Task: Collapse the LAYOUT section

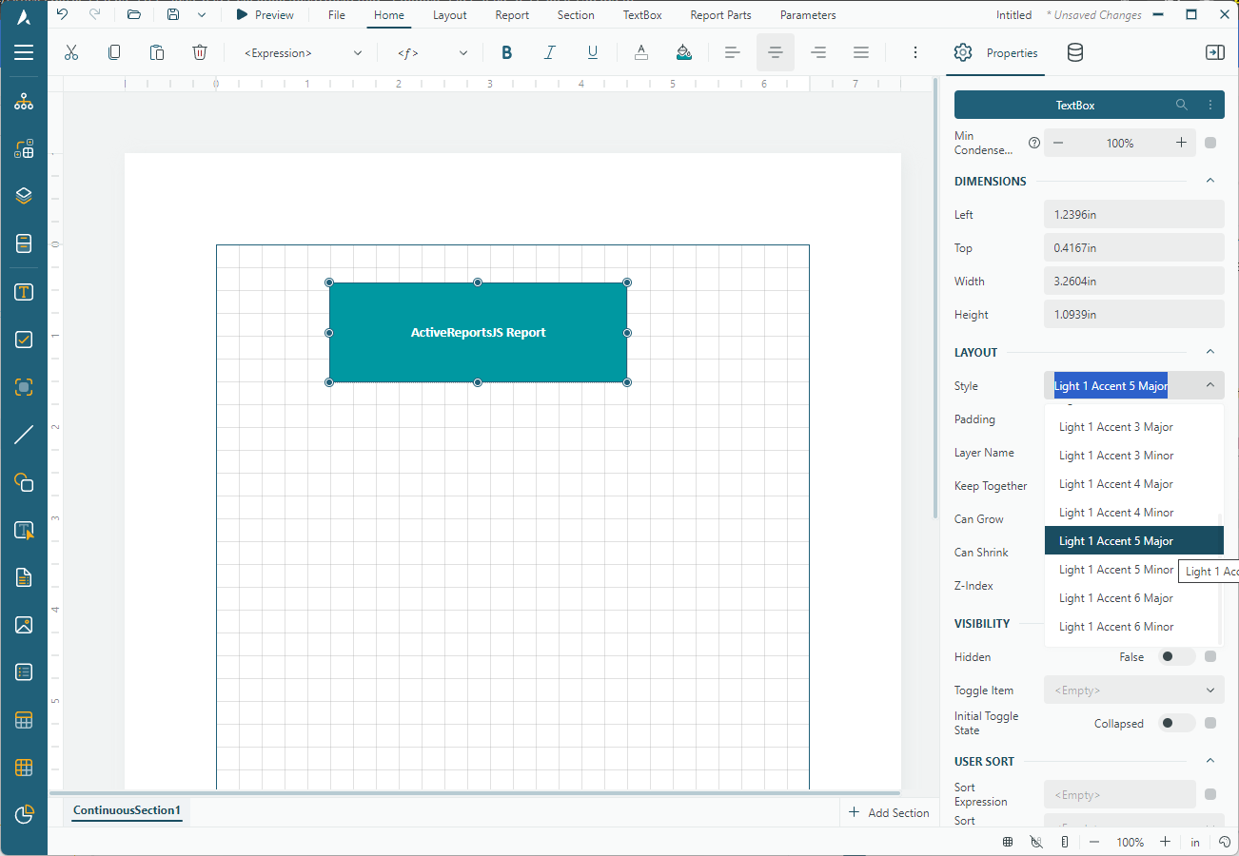Action: 1210,352
